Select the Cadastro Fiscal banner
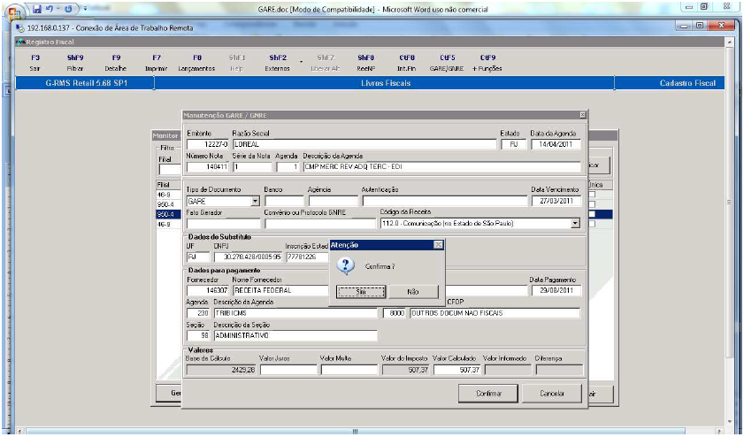Image resolution: width=744 pixels, height=437 pixels. [670, 83]
